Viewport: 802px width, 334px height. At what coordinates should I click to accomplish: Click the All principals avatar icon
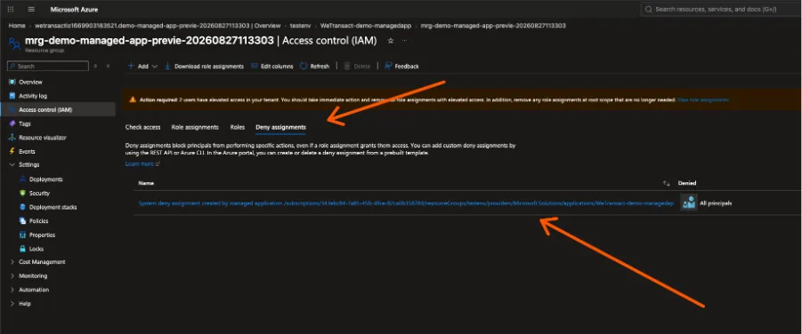click(688, 203)
